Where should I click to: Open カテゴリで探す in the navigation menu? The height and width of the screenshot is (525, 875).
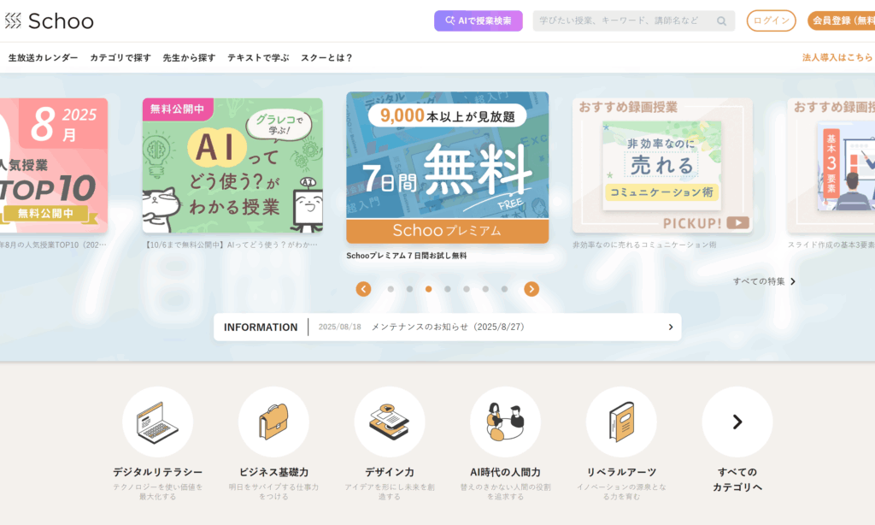pos(120,58)
